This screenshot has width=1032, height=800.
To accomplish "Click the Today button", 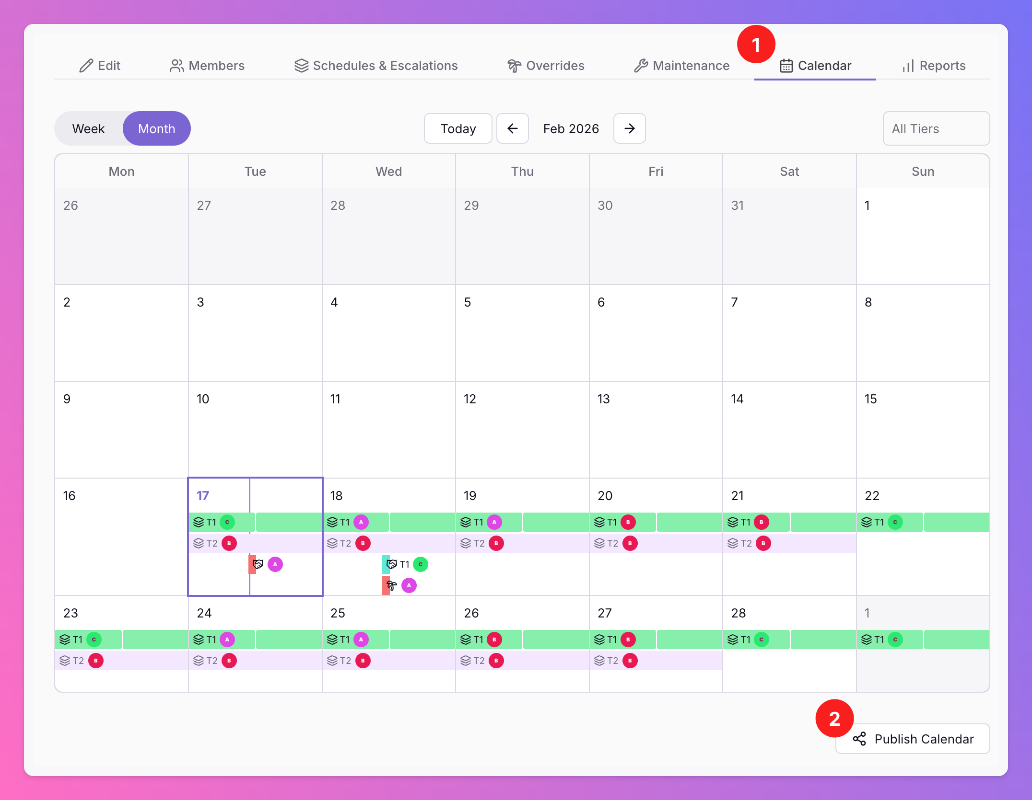I will point(458,129).
